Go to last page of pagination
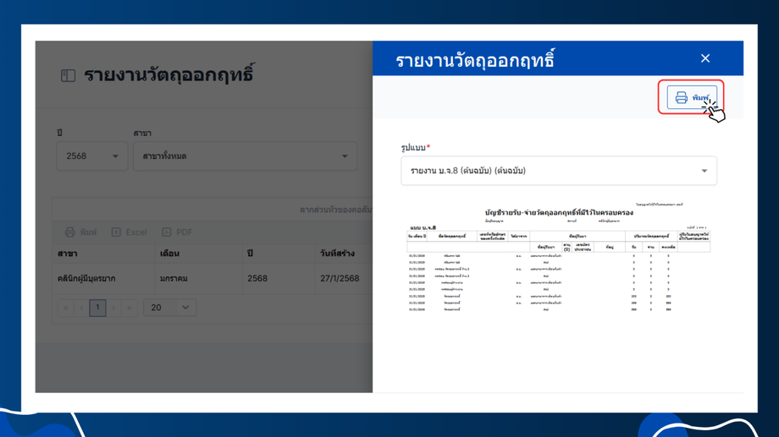The width and height of the screenshot is (779, 437). (x=130, y=308)
